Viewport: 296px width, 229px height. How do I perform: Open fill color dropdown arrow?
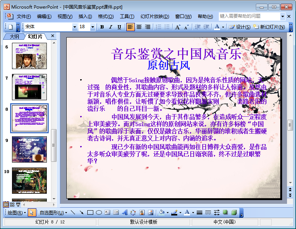pyautogui.click(x=167, y=213)
